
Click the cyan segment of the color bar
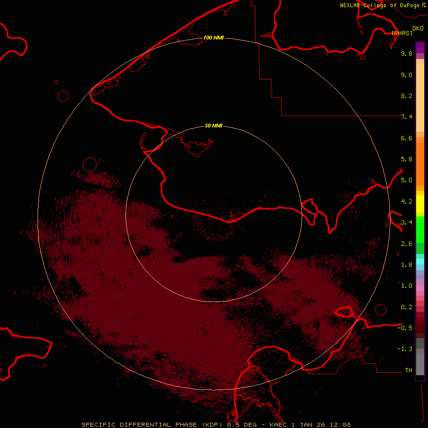tap(420, 261)
